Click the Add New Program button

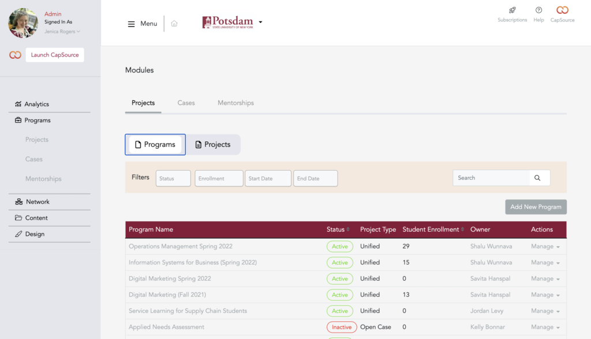pos(536,207)
